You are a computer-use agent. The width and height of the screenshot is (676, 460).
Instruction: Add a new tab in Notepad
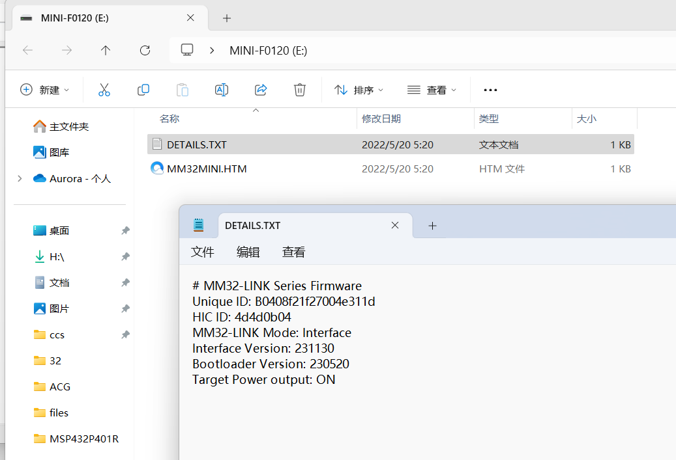[432, 226]
